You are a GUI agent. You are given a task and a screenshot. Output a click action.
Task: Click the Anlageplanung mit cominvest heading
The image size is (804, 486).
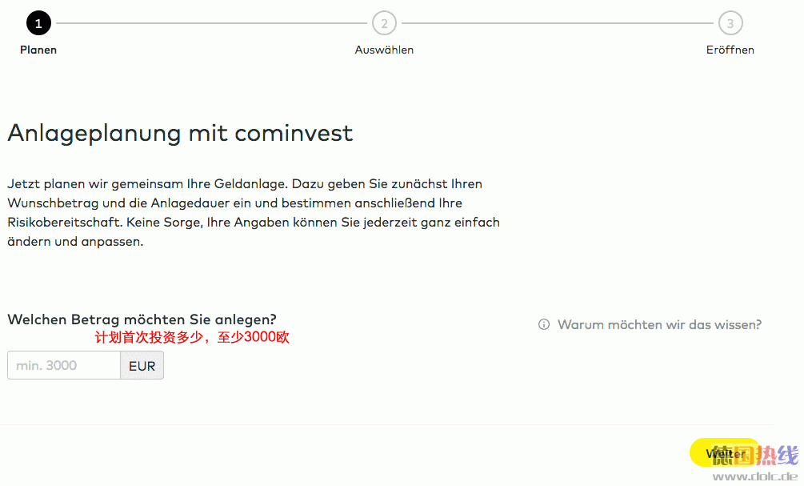[x=180, y=134]
